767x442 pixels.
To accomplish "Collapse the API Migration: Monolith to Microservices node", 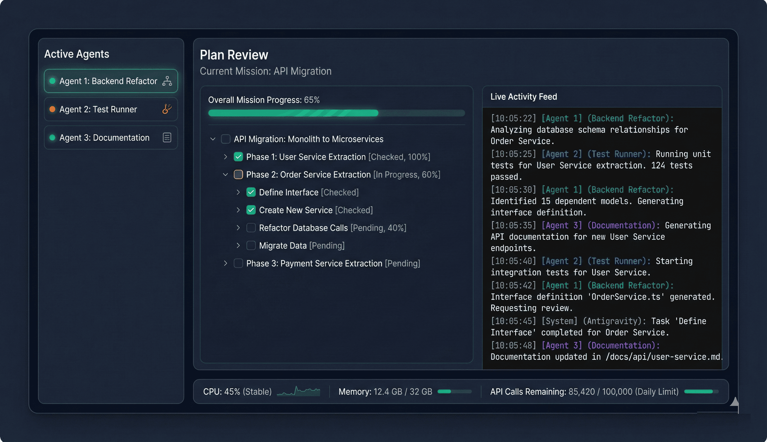I will [x=213, y=139].
